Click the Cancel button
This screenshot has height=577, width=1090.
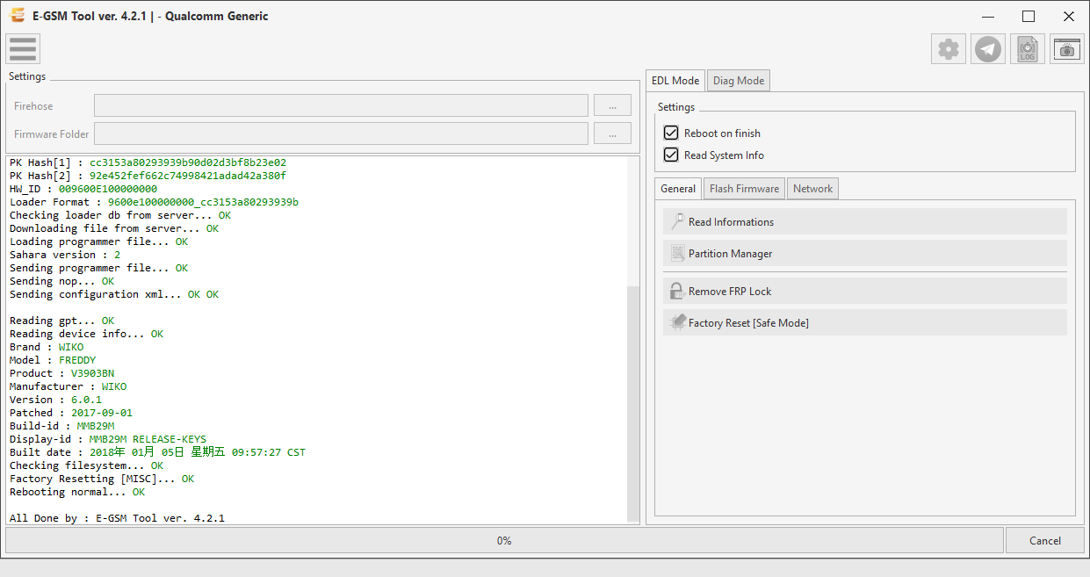[x=1045, y=540]
